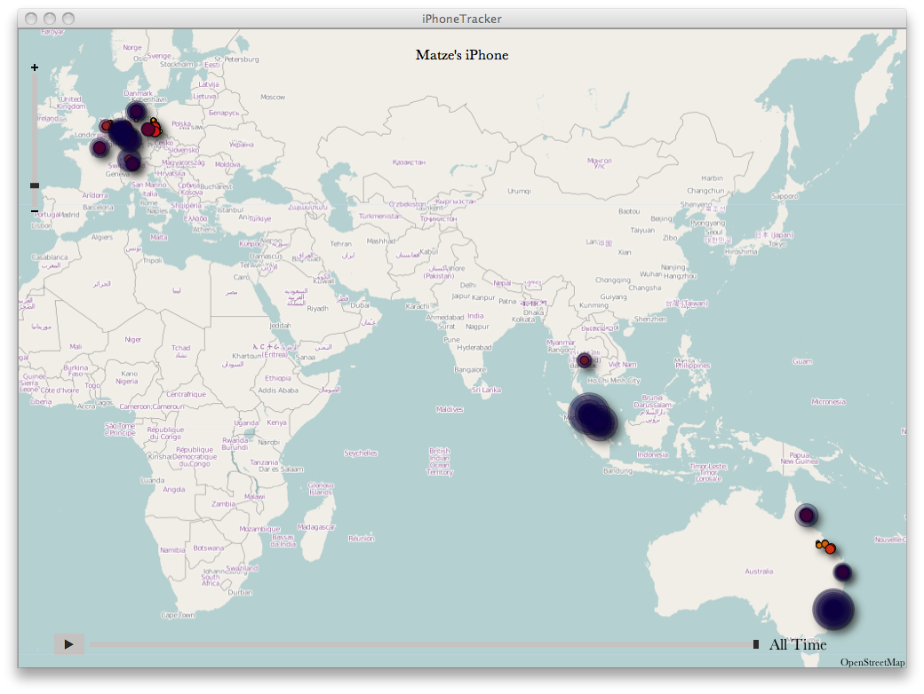Click the Madagascar map label

point(316,527)
